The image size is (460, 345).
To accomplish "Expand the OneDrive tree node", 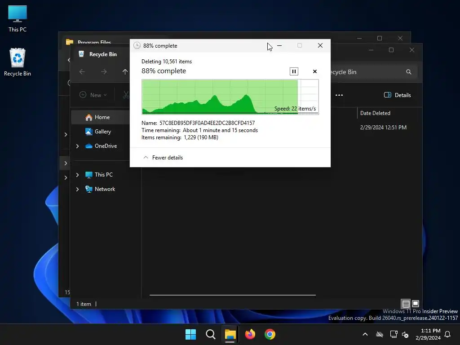I will click(x=77, y=146).
